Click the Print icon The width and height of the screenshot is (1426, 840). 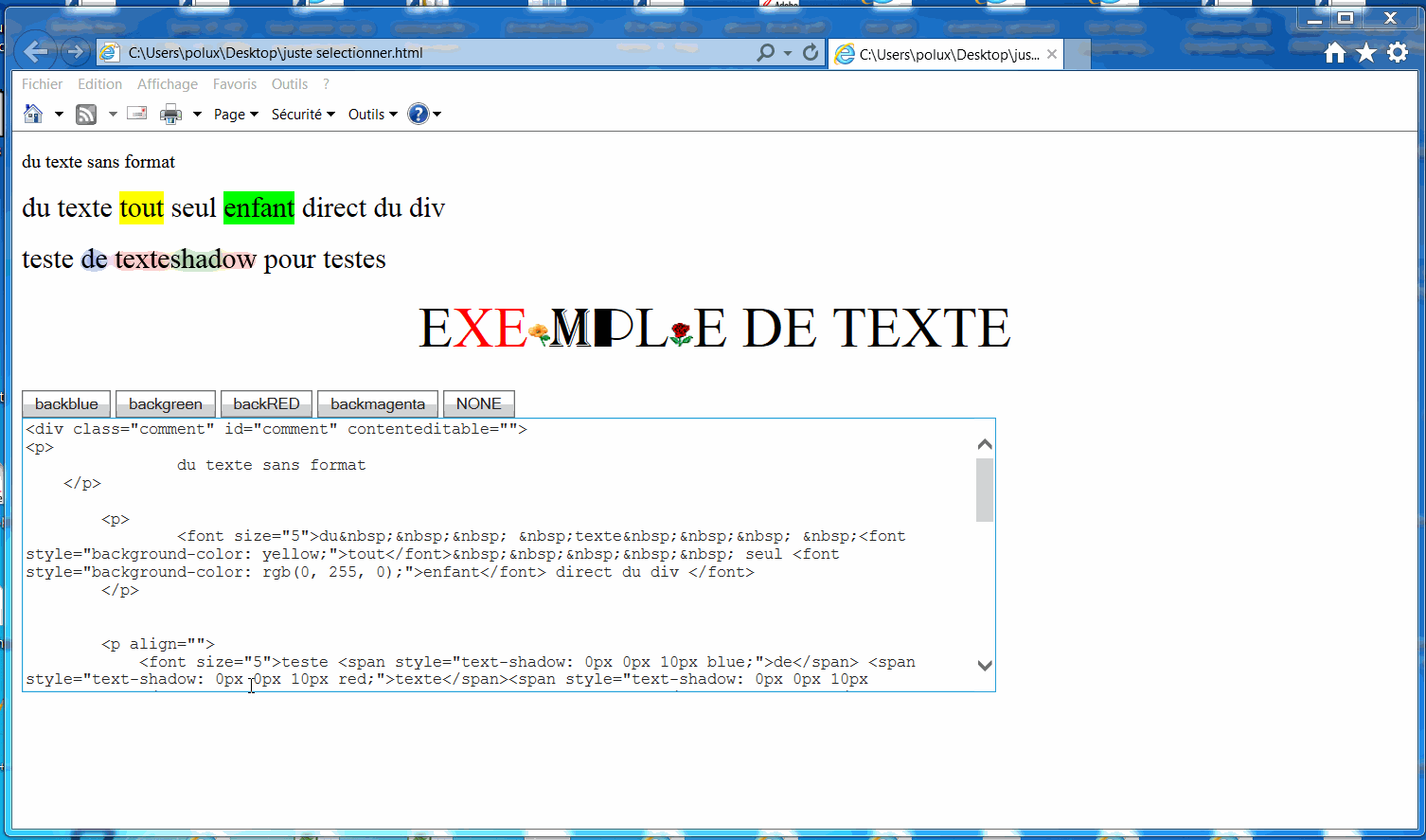169,114
